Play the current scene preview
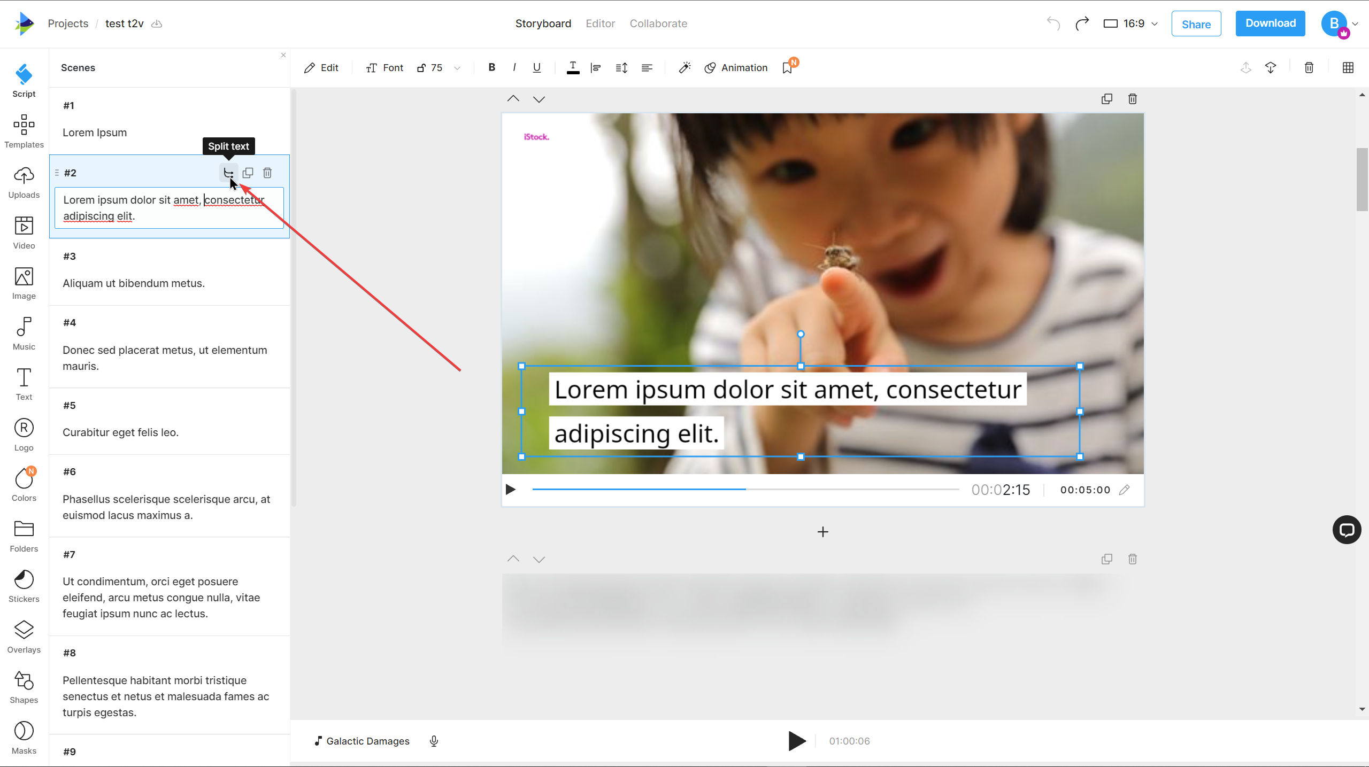The height and width of the screenshot is (767, 1369). click(x=511, y=490)
